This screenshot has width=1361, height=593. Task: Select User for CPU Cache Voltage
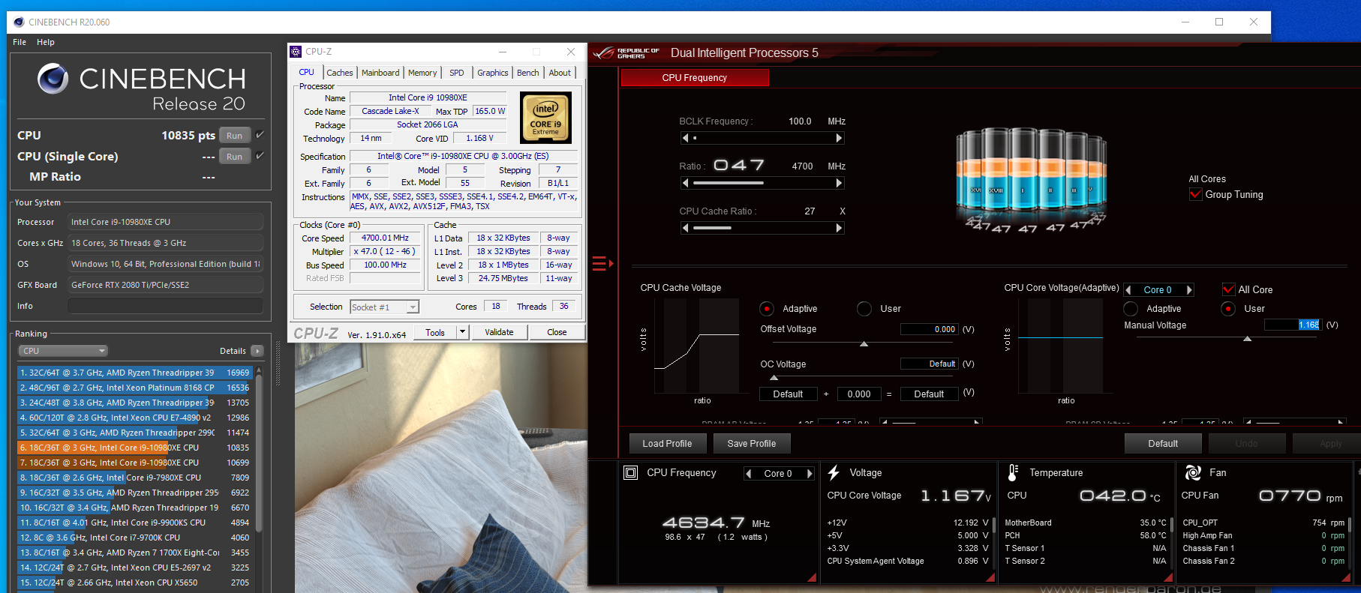864,309
